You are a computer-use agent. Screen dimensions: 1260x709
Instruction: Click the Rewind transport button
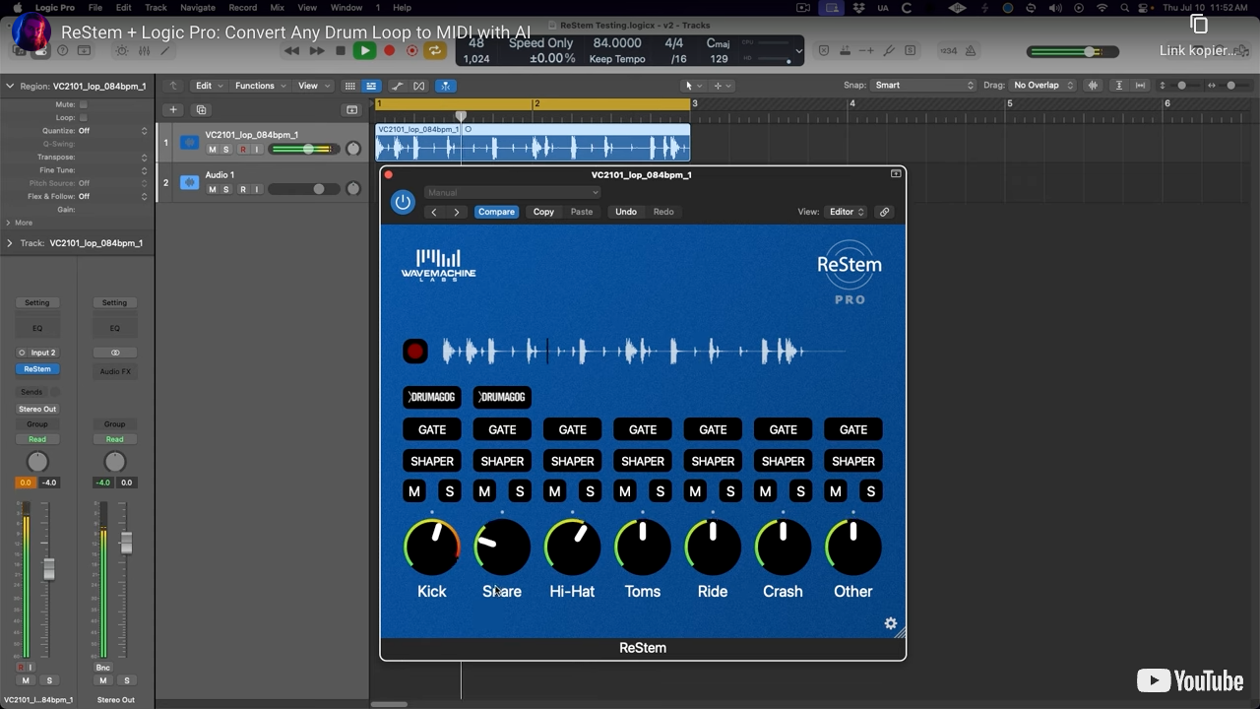point(292,50)
